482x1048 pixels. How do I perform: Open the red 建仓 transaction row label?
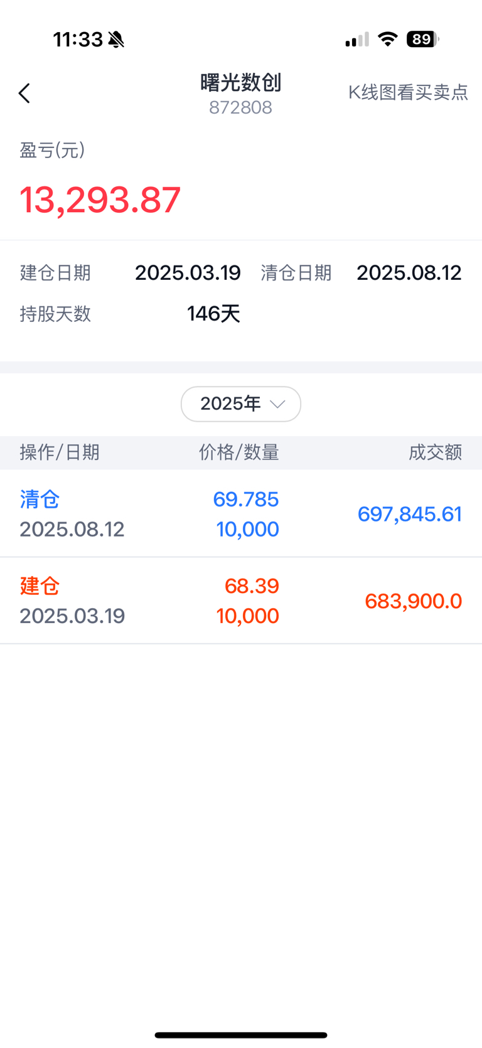40,586
